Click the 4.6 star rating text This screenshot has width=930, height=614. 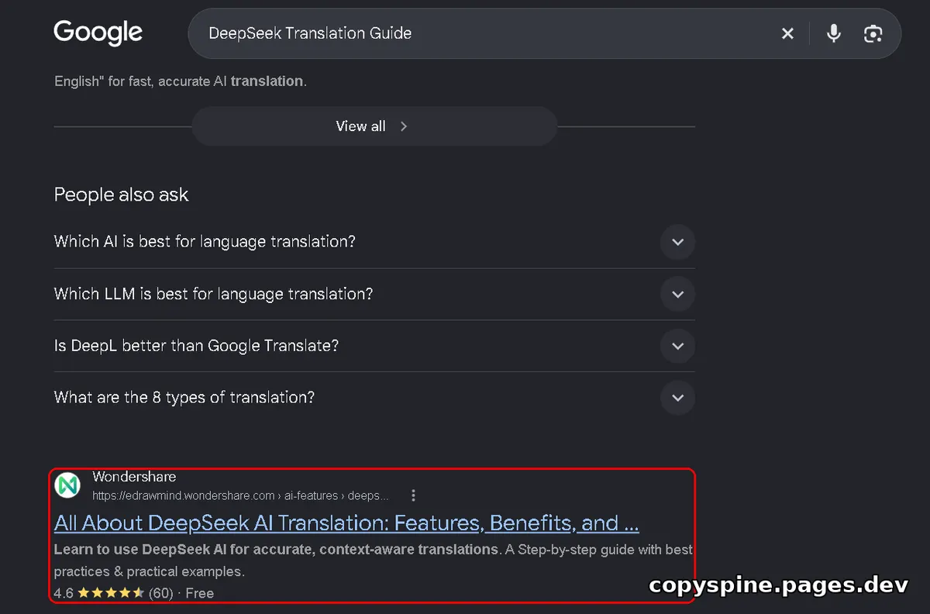click(134, 593)
